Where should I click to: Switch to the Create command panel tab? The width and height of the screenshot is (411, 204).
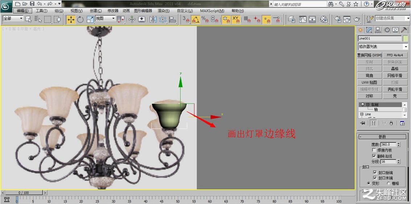point(361,30)
